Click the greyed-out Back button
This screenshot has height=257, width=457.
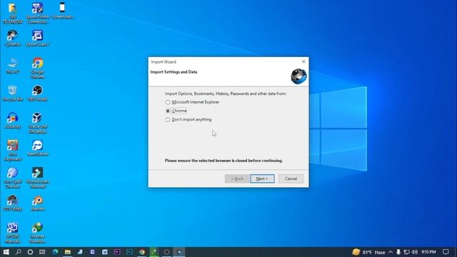pos(236,178)
